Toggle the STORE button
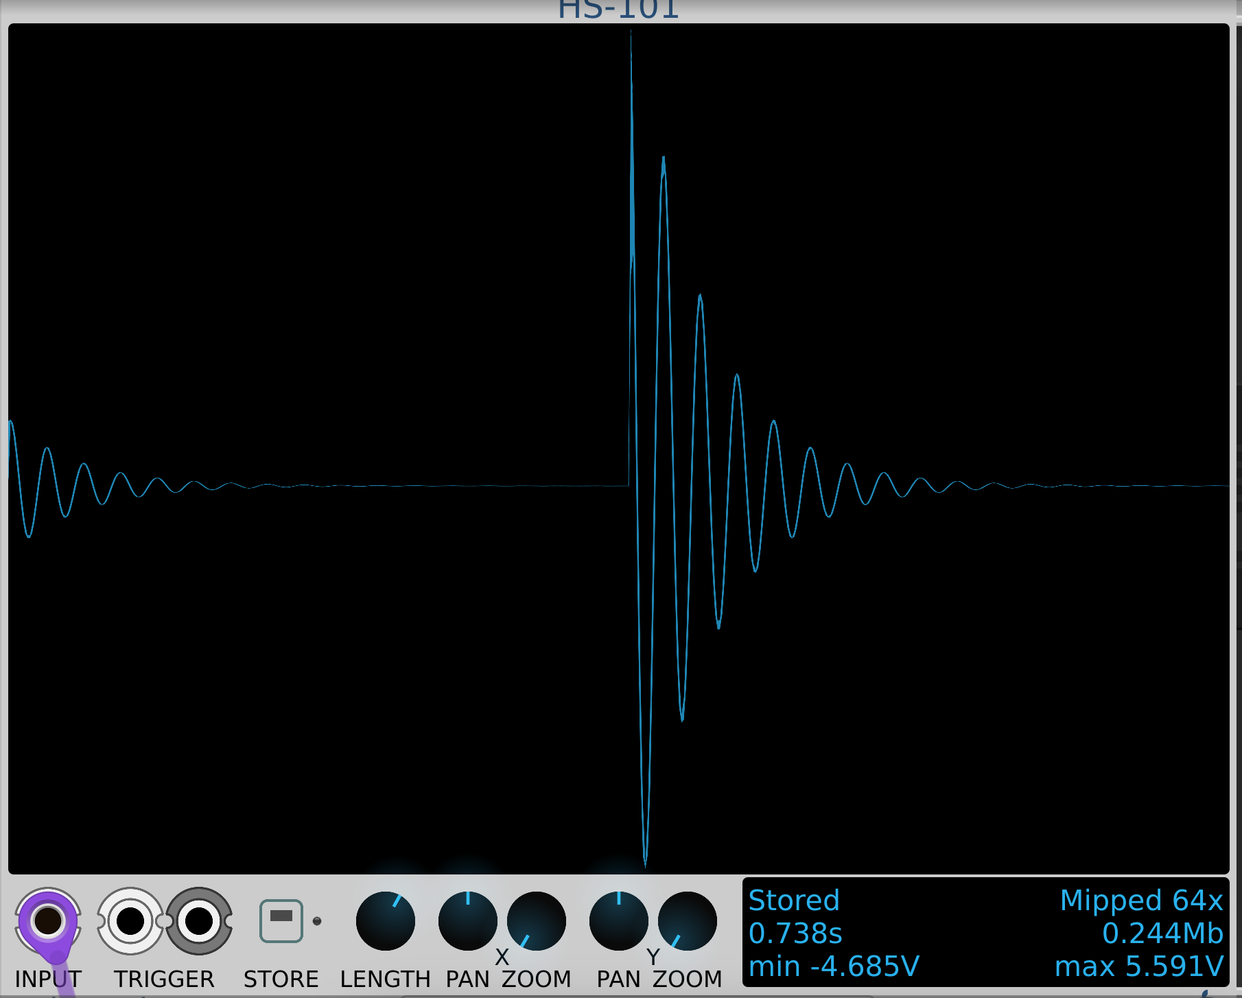Screen dimensions: 1242x998 click(281, 920)
